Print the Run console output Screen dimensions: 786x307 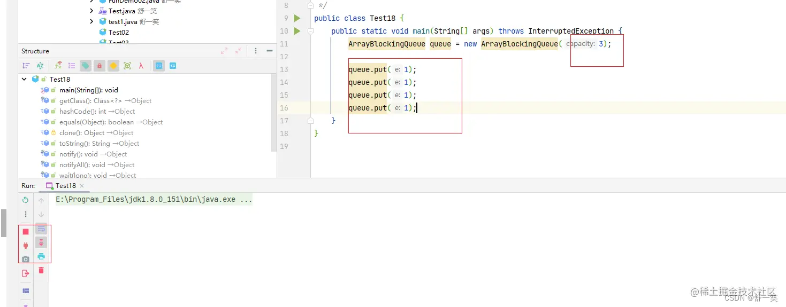tap(41, 256)
